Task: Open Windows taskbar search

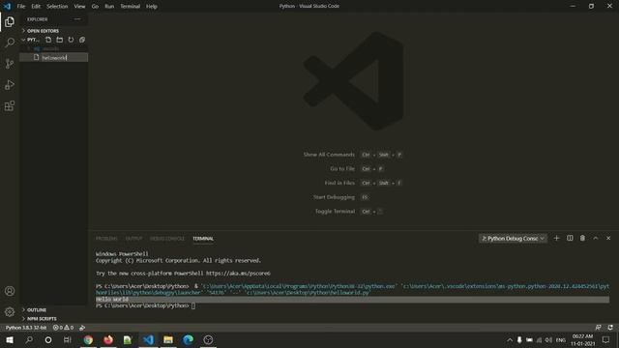Action: tap(29, 339)
